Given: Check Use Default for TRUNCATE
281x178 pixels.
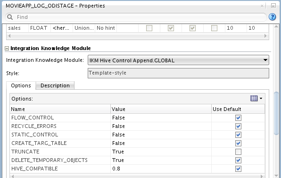Looking at the screenshot, I should [x=238, y=152].
